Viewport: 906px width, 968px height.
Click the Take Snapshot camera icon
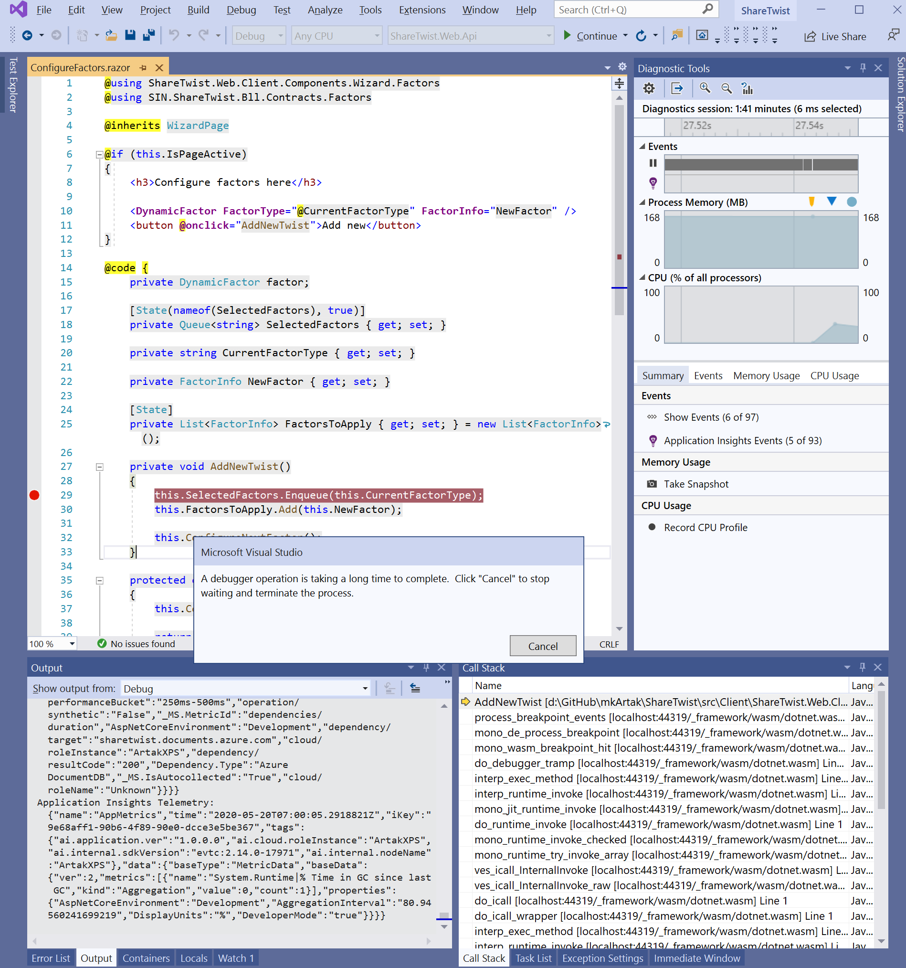652,483
